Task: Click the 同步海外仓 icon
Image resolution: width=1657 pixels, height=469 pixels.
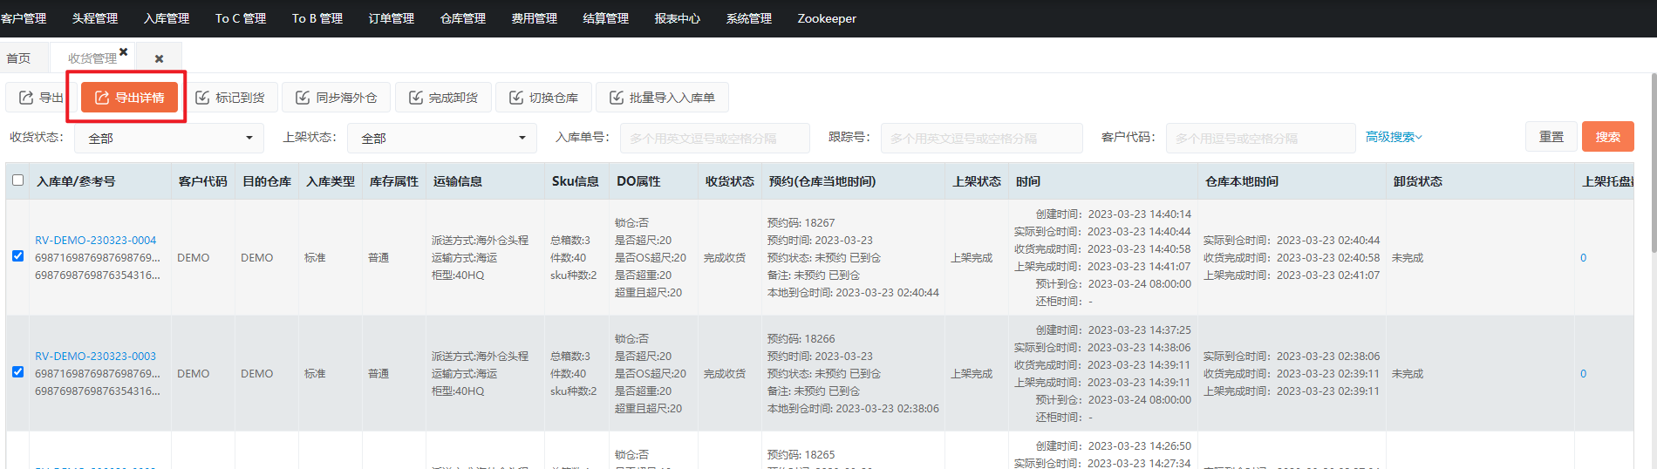Action: point(303,98)
